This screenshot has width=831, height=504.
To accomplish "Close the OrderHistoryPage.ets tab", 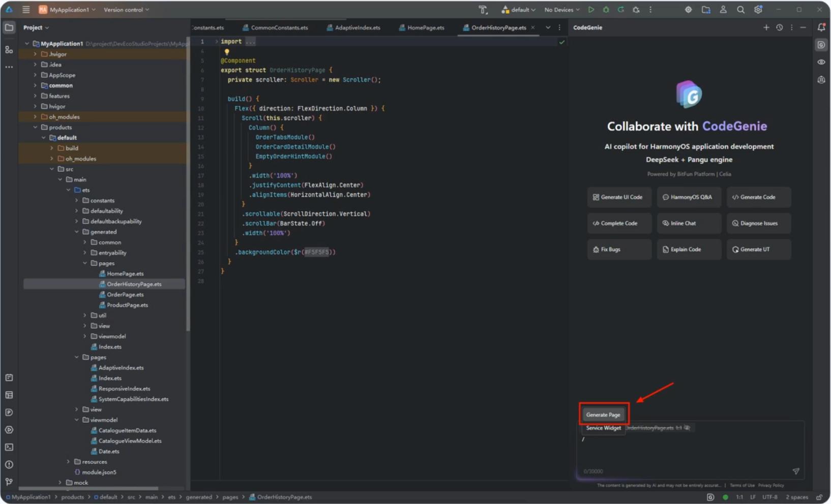I will [532, 27].
